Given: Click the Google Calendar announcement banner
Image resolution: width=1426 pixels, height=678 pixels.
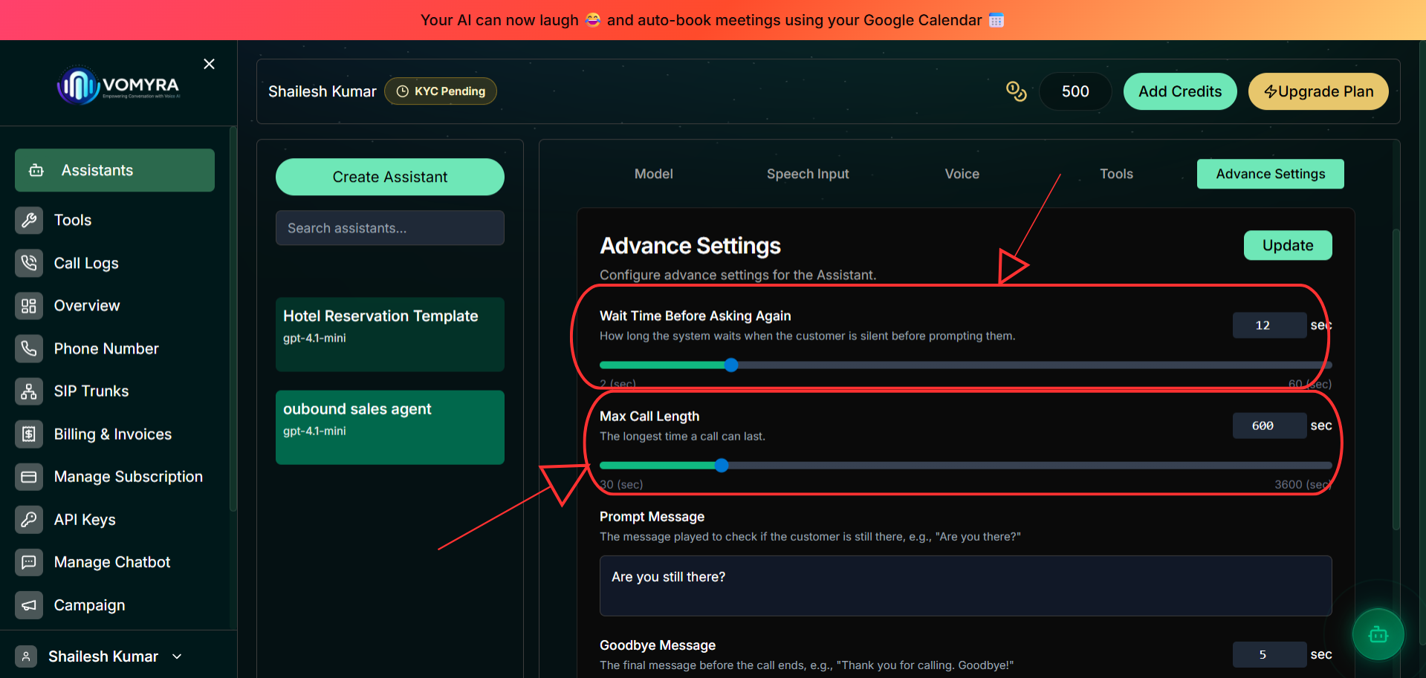Looking at the screenshot, I should [x=713, y=20].
